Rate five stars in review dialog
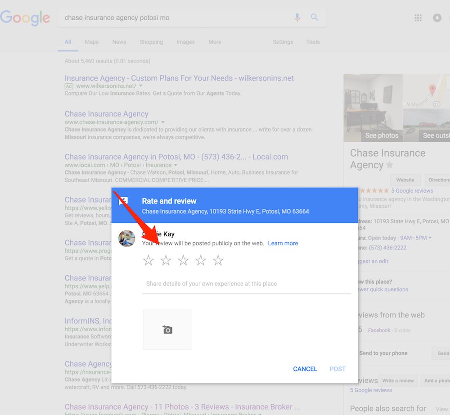The height and width of the screenshot is (415, 450). (218, 260)
